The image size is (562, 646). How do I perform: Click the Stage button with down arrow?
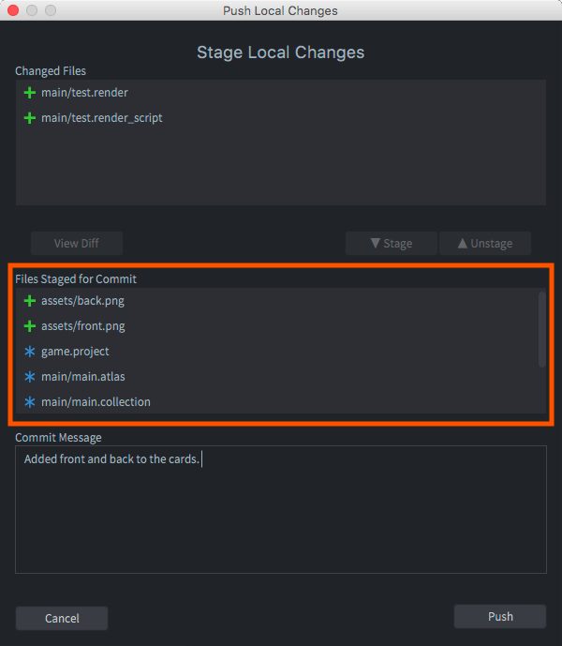(392, 244)
